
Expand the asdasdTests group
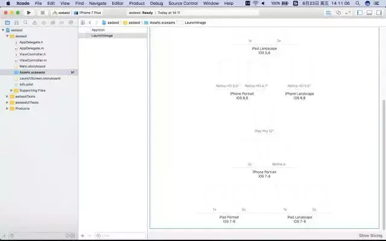7,96
